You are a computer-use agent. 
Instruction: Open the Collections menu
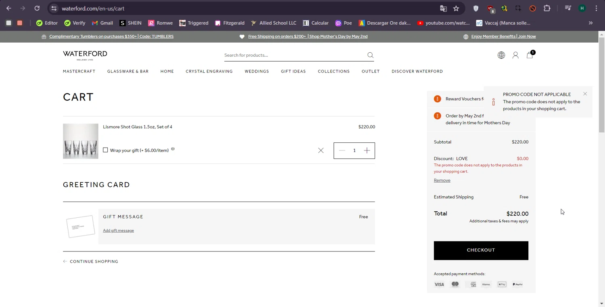tap(334, 71)
